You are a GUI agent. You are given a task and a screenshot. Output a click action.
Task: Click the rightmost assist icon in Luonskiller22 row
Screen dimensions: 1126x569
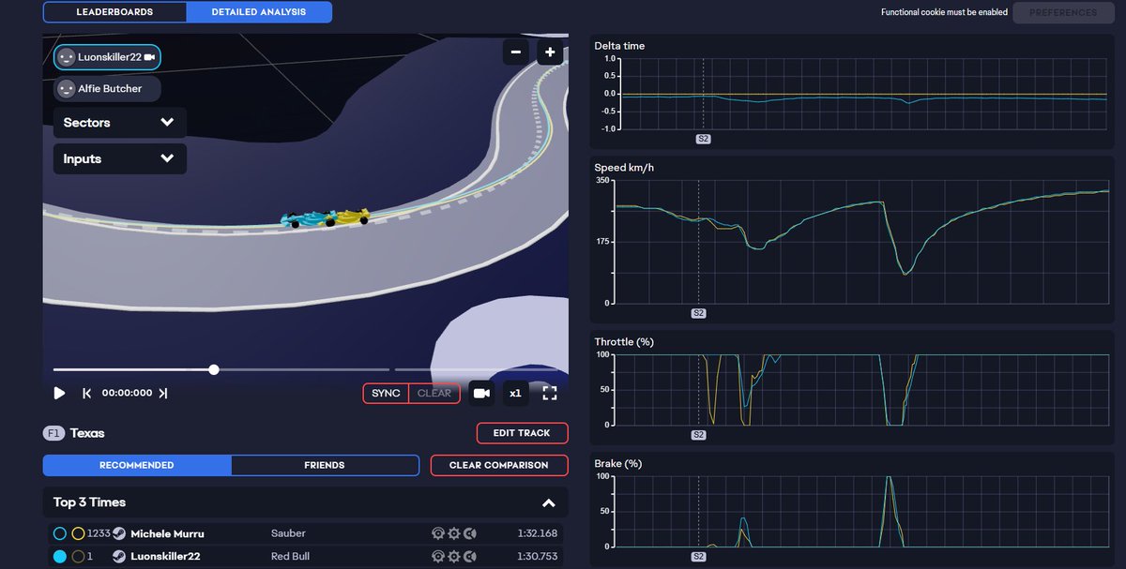click(x=470, y=556)
